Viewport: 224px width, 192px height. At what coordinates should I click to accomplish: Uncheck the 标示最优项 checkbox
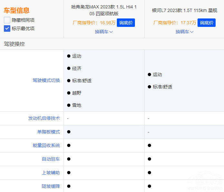point(7,28)
